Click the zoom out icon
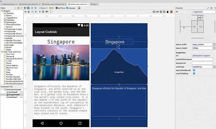Image resolution: width=216 pixels, height=129 pixels. click(154, 12)
